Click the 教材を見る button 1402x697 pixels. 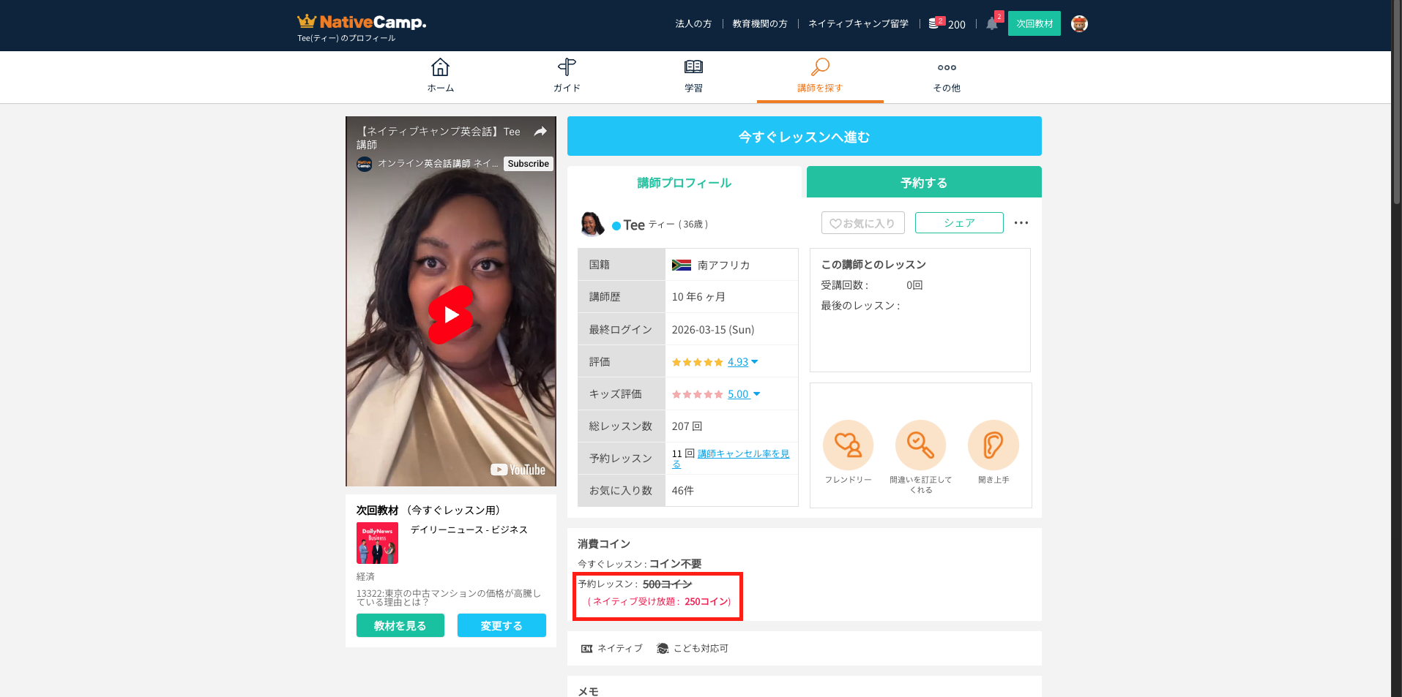coord(400,625)
